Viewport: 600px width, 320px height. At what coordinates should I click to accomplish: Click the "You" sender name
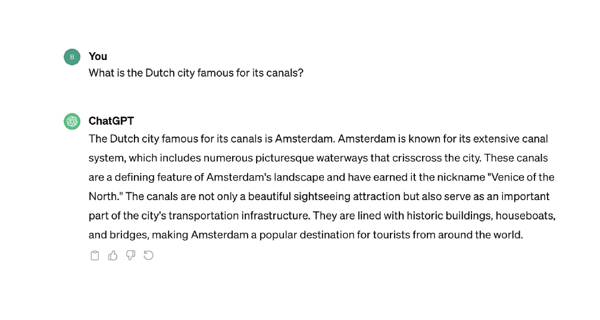click(98, 56)
